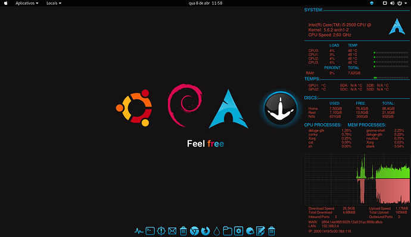Viewport: 411px width, 237px height.
Task: Launch Chrome browser from the dock
Action: tap(194, 231)
